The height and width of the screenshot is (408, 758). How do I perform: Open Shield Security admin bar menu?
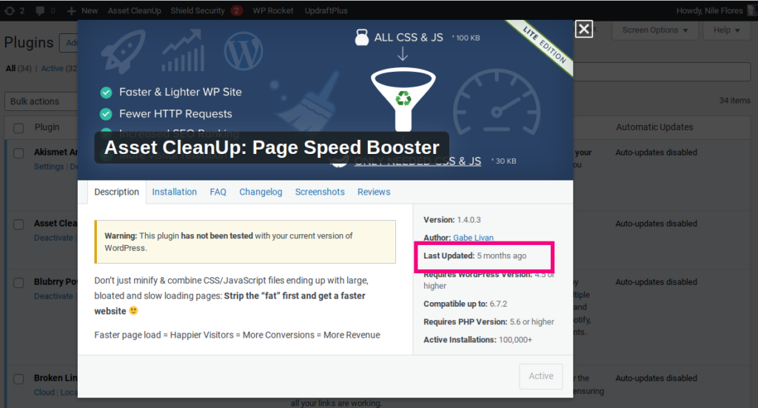[x=197, y=10]
